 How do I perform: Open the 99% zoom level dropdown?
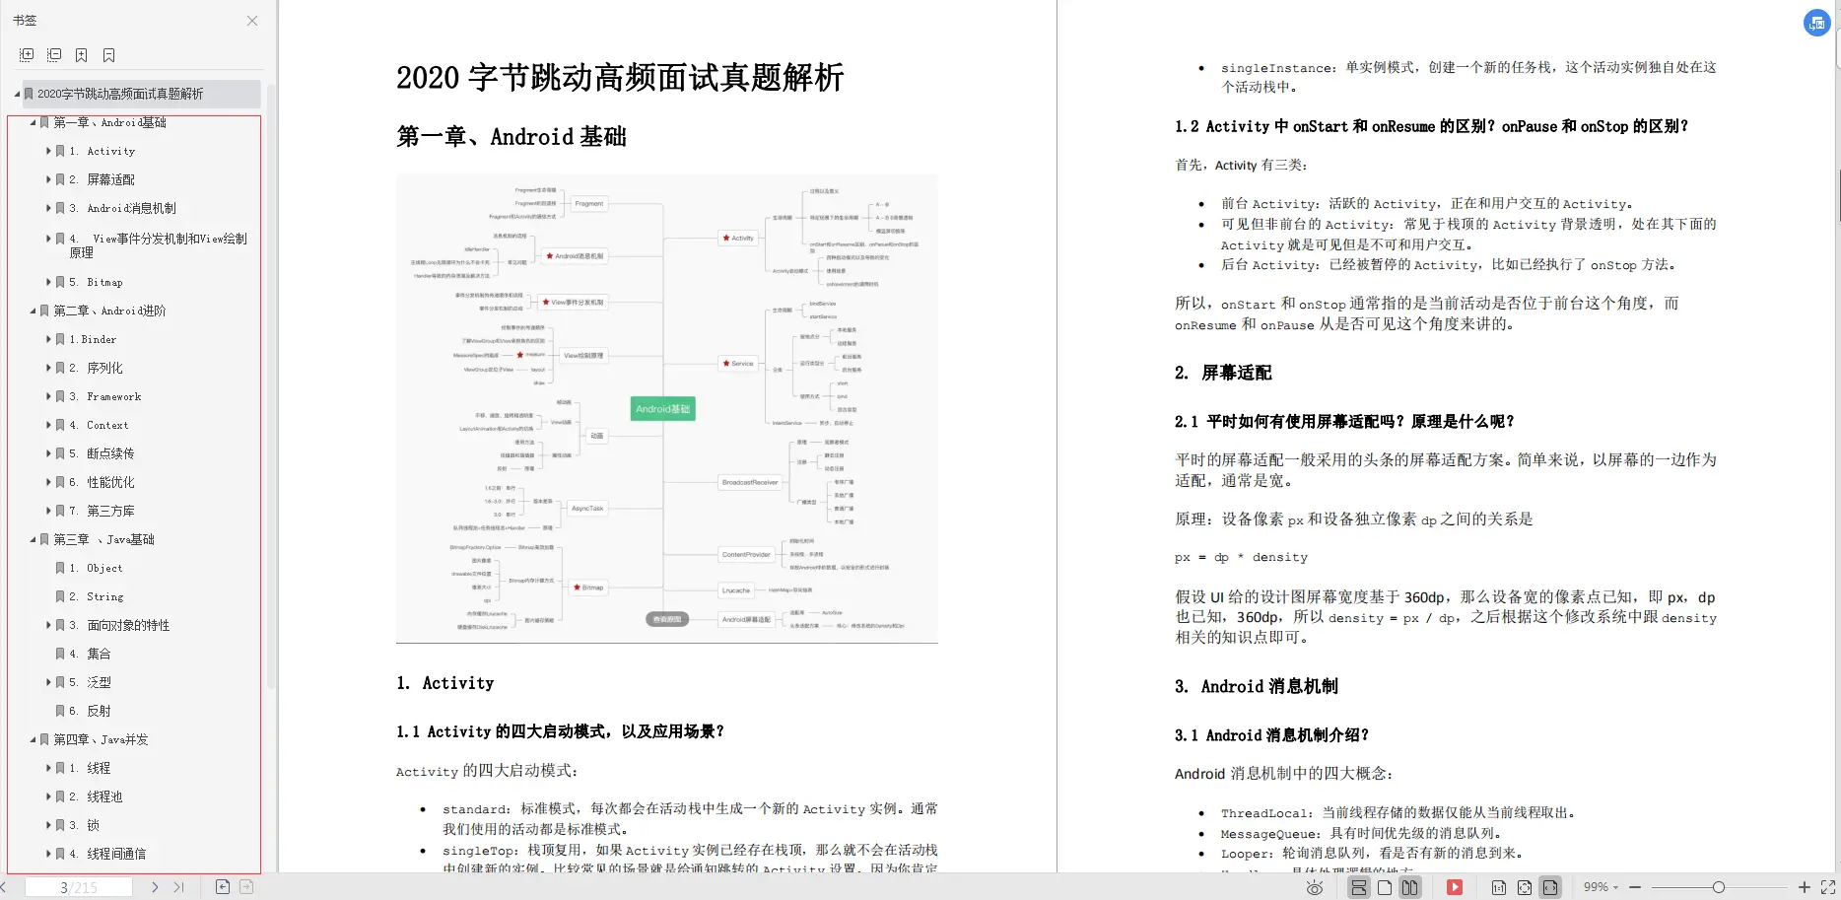coord(1601,887)
